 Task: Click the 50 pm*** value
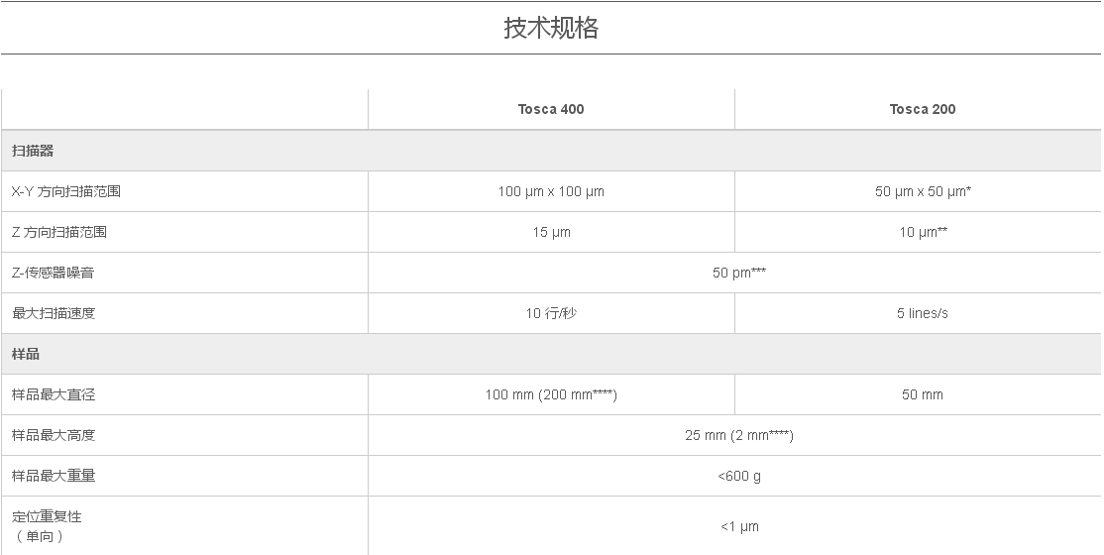(738, 273)
